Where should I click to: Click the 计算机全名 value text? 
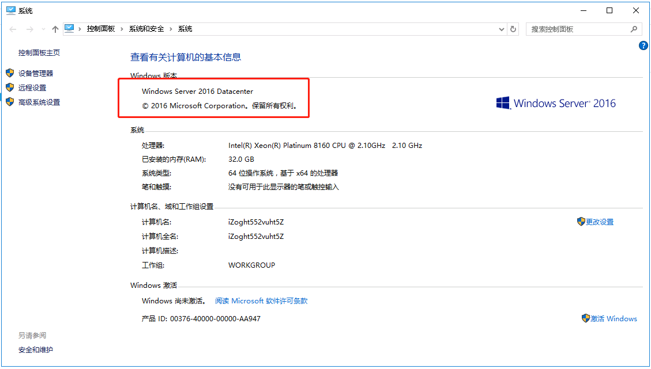(256, 237)
